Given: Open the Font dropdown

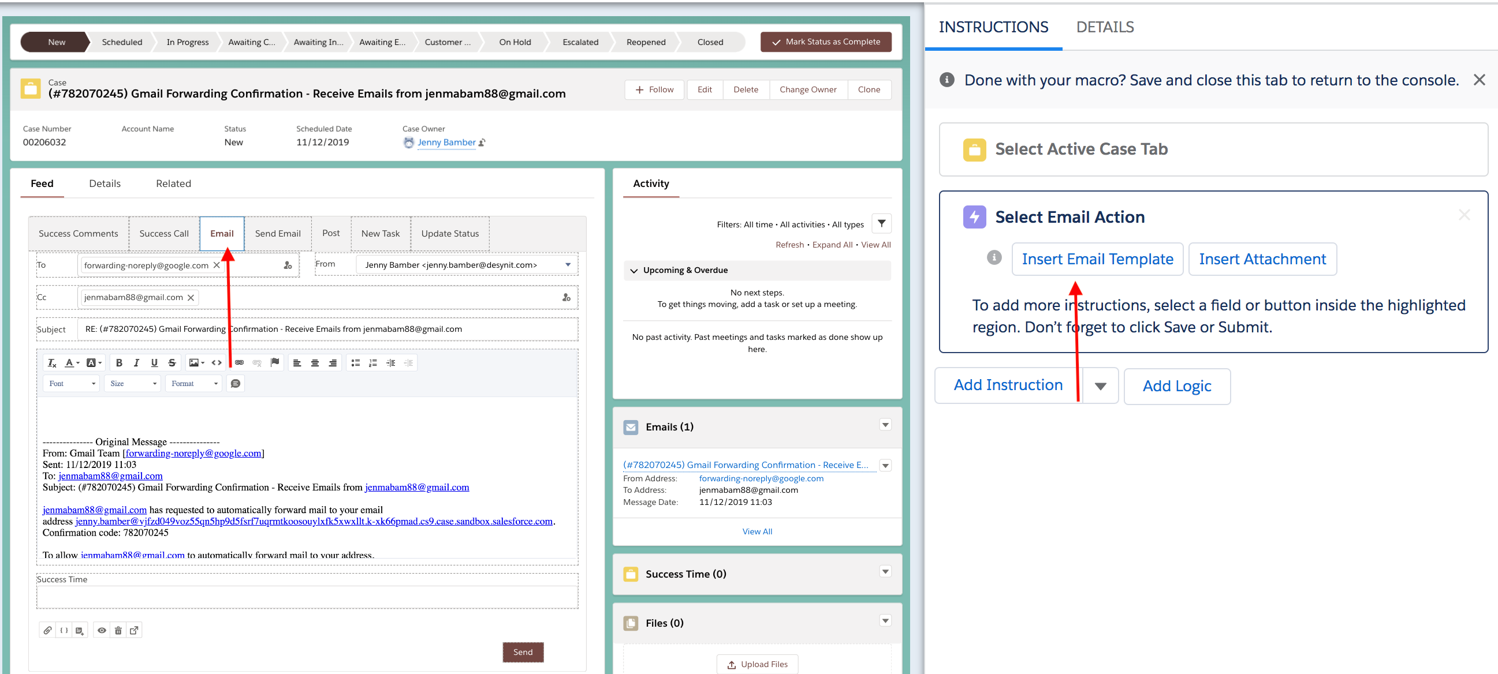Looking at the screenshot, I should tap(72, 384).
